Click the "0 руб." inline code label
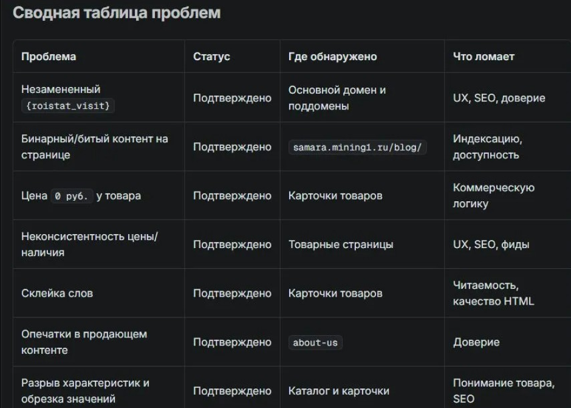Viewport: 571px width, 408px height. tap(72, 196)
